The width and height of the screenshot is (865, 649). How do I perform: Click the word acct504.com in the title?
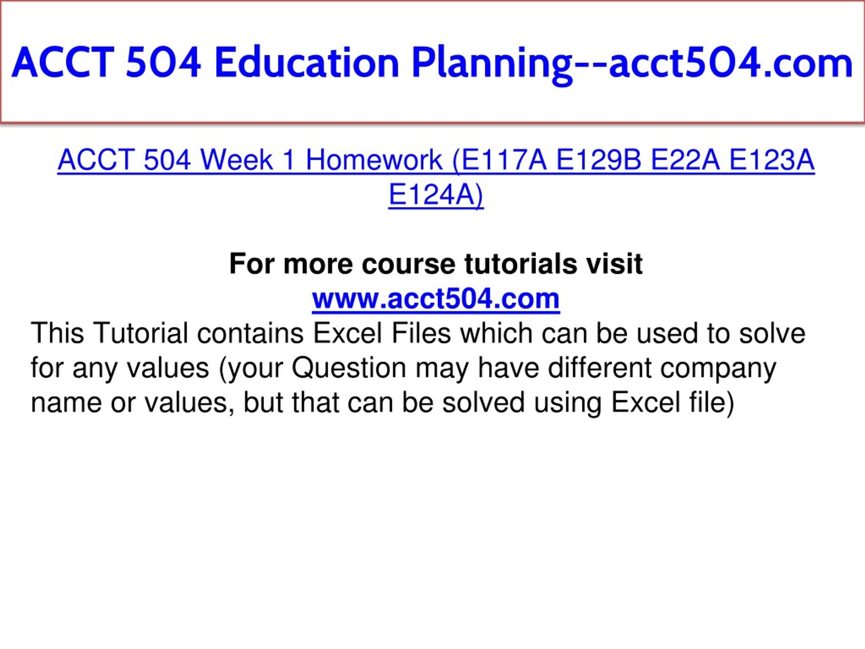click(x=731, y=63)
